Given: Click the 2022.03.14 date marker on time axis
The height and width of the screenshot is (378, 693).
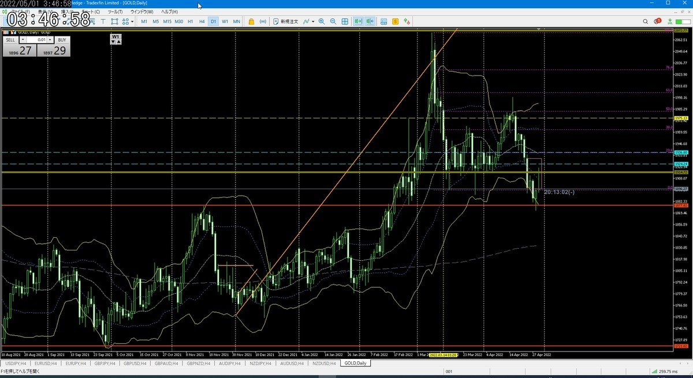Looking at the screenshot, I should pos(443,355).
